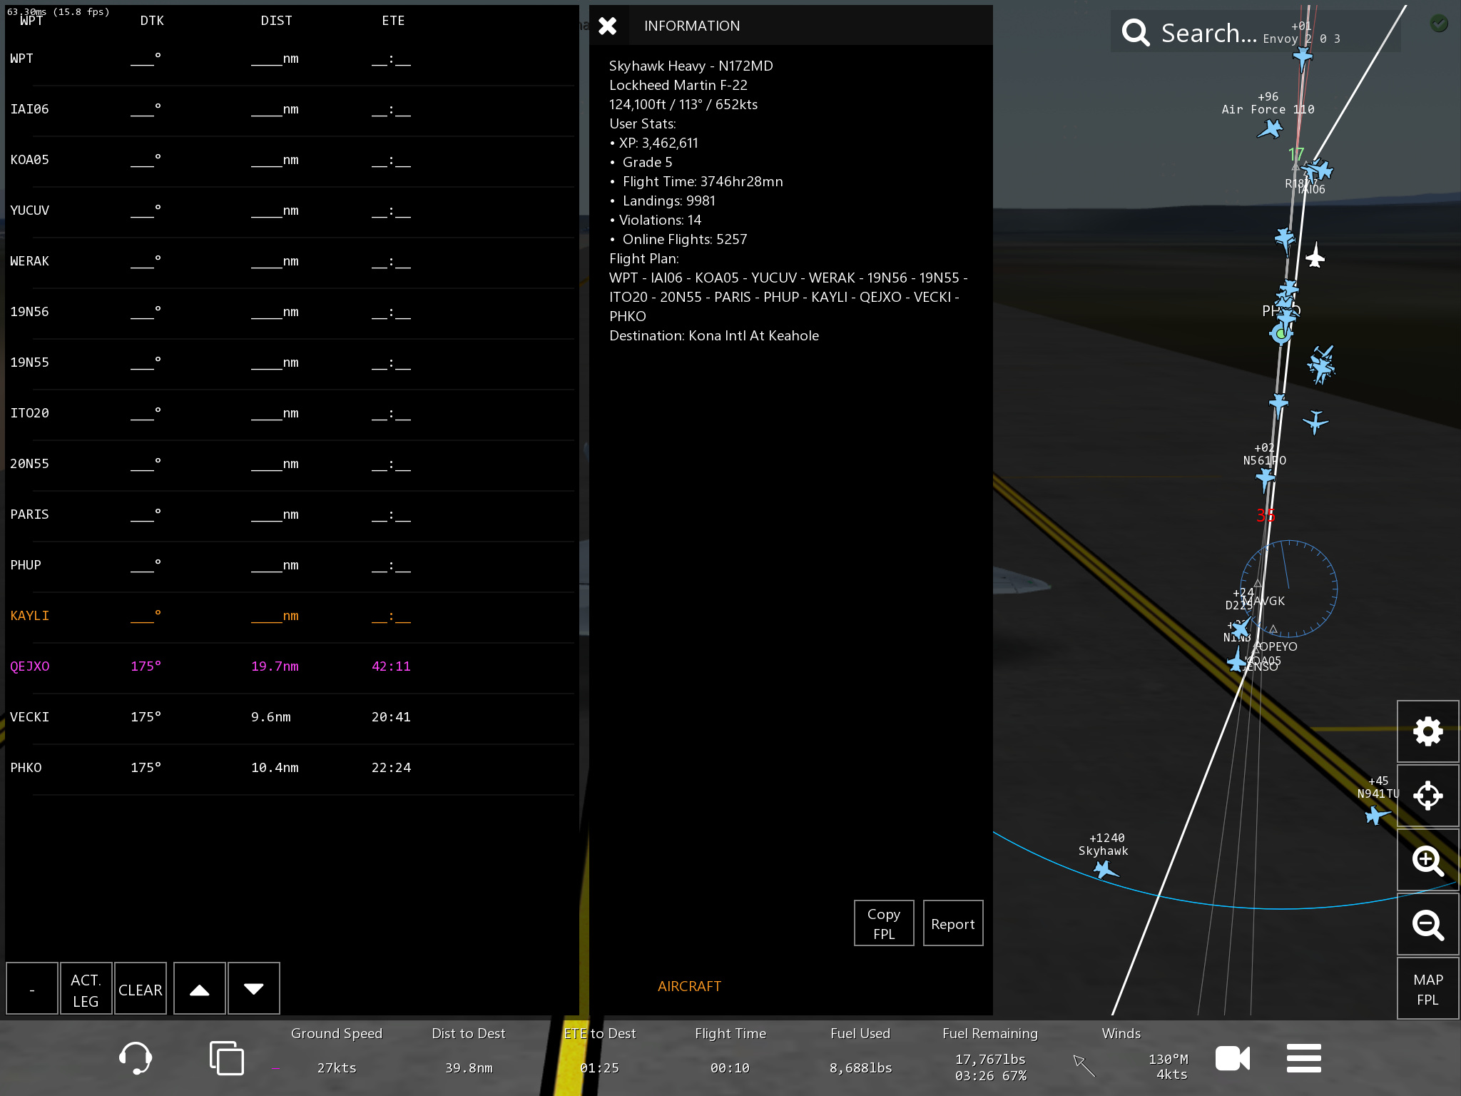Click the overlapping windows icon
This screenshot has height=1096, width=1461.
[x=226, y=1058]
